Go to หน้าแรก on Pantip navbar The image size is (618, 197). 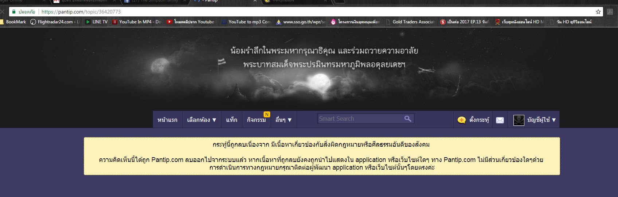[167, 120]
